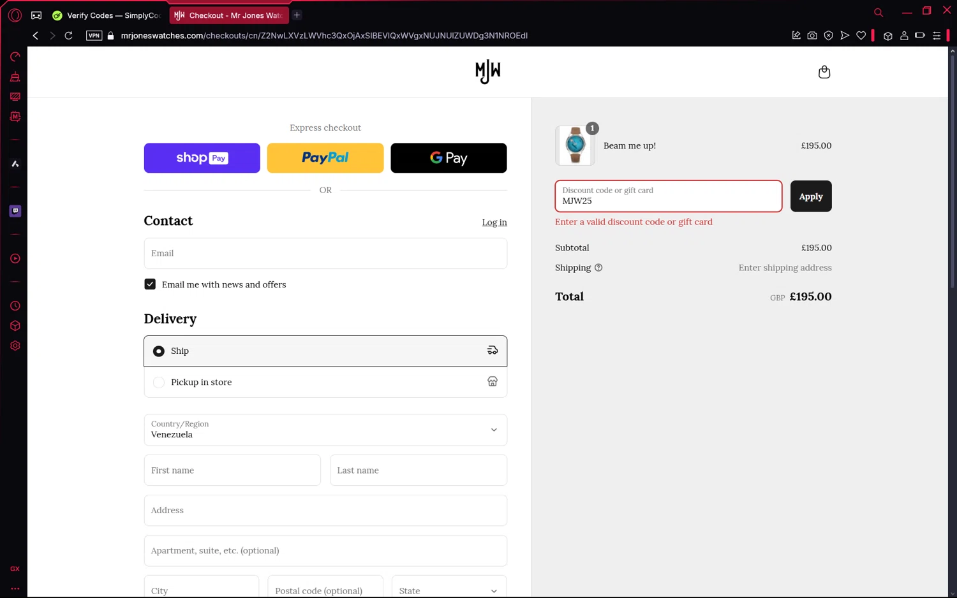Focus the Last name field

click(x=419, y=470)
